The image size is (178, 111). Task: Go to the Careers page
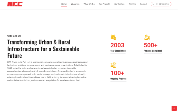tap(132, 4)
